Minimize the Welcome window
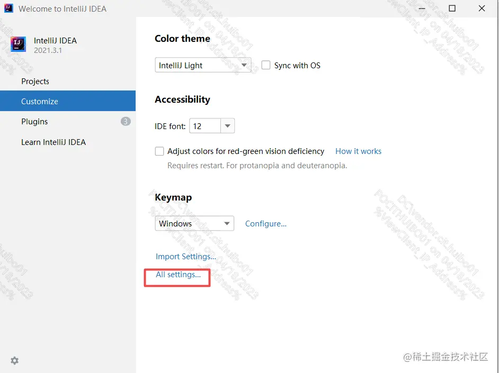This screenshot has width=499, height=373. pos(422,8)
